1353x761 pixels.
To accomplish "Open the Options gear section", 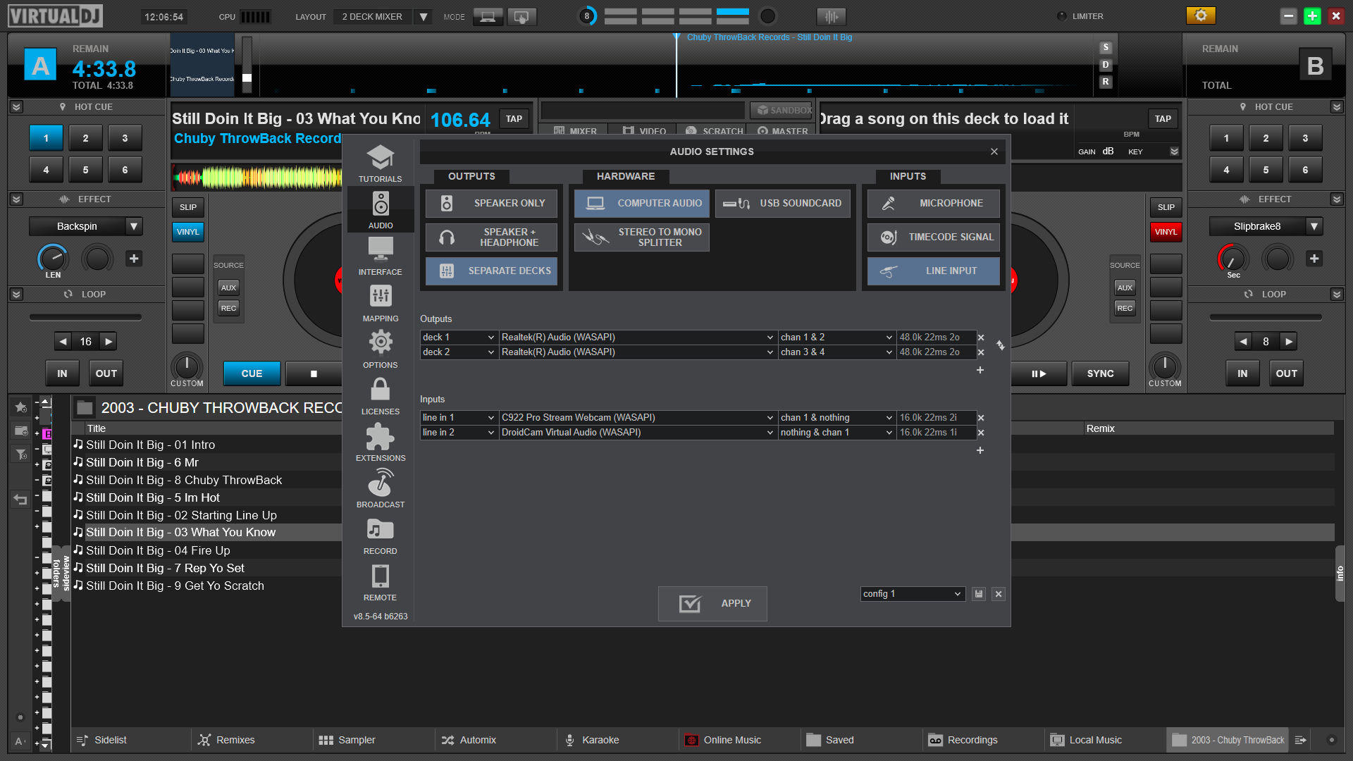I will point(380,349).
